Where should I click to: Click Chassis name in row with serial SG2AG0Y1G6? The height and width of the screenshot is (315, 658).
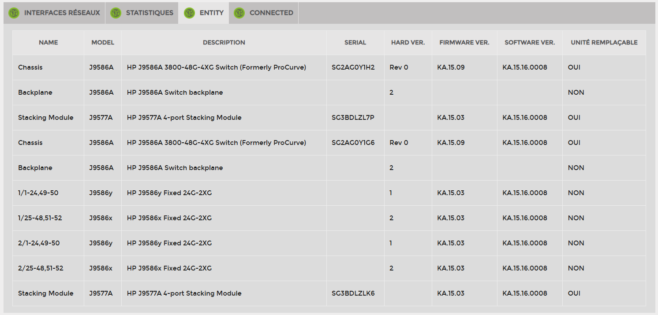[x=30, y=143]
